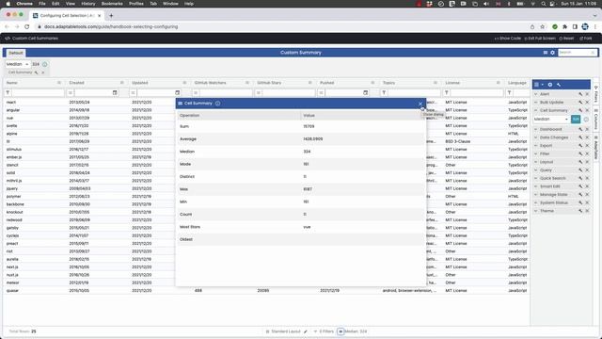Image resolution: width=602 pixels, height=339 pixels.
Task: Click the browser address bar
Action: click(282, 27)
